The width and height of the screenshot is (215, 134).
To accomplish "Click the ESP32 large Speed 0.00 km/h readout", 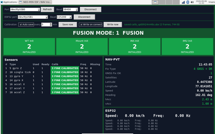I will (x=125, y=116).
